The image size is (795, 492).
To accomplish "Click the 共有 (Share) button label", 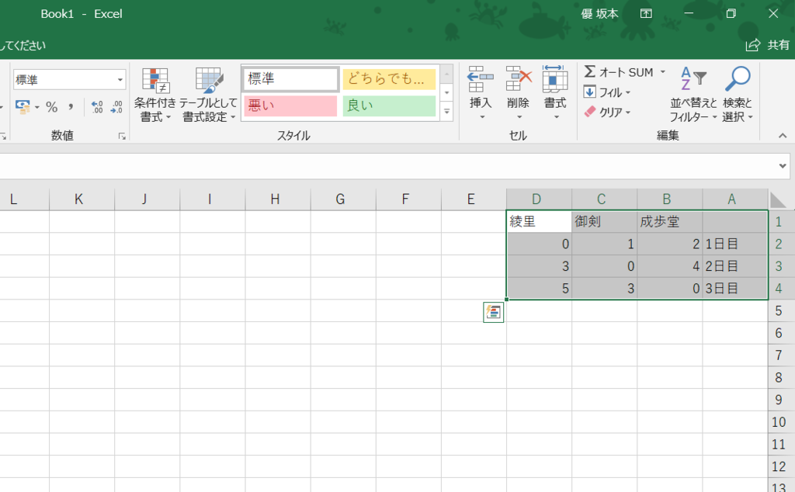I will pyautogui.click(x=778, y=45).
